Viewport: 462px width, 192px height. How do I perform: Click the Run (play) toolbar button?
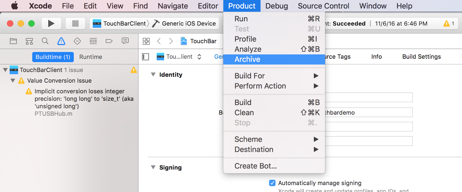51,23
